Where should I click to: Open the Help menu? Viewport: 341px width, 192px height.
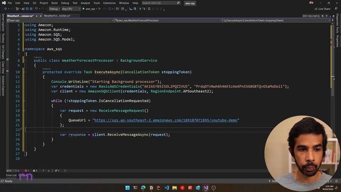click(135, 3)
